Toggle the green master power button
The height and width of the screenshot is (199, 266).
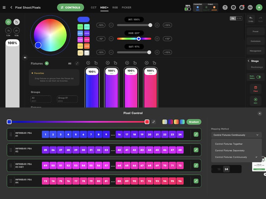pyautogui.click(x=8, y=22)
